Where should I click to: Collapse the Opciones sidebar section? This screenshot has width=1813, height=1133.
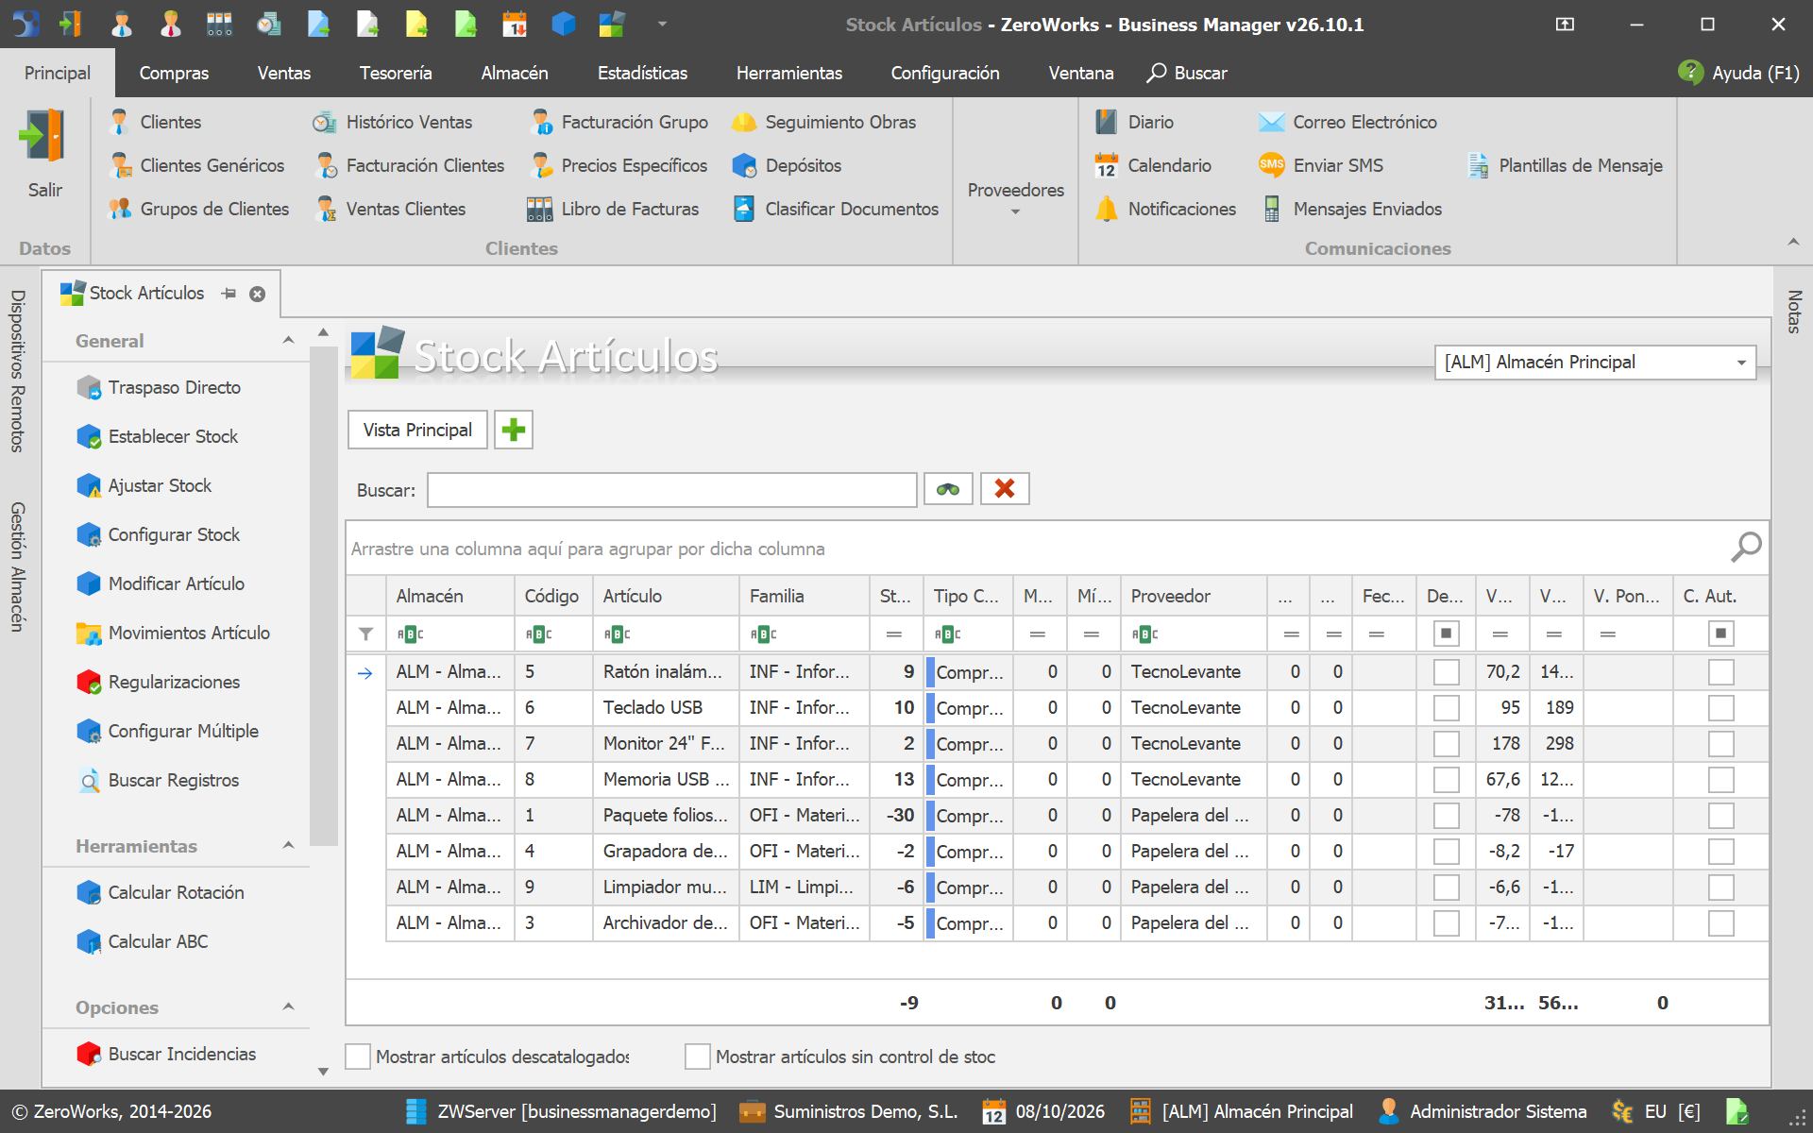tap(289, 1007)
